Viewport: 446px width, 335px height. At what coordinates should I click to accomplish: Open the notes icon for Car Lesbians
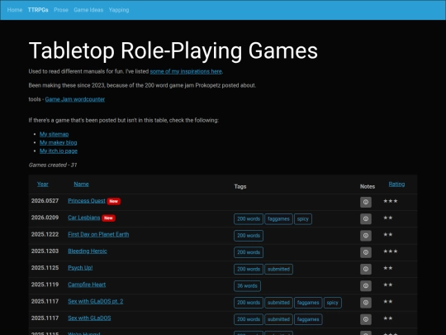[x=366, y=218]
